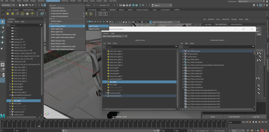
Task: Open the Arnold RenderView eye icon
Action: [x=100, y=14]
